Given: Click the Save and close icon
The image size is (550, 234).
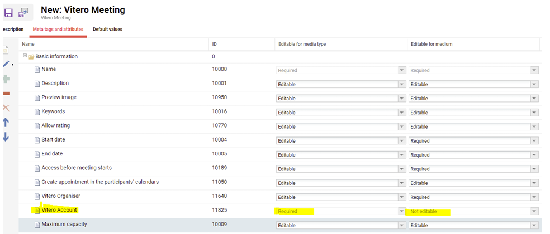Looking at the screenshot, I should pos(24,12).
